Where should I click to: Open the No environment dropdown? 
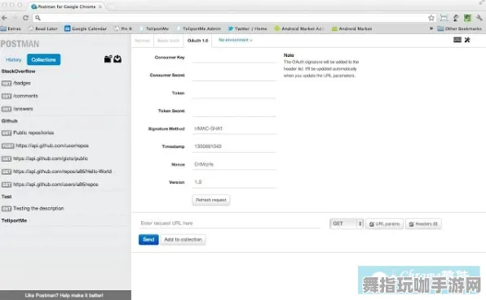pos(235,40)
